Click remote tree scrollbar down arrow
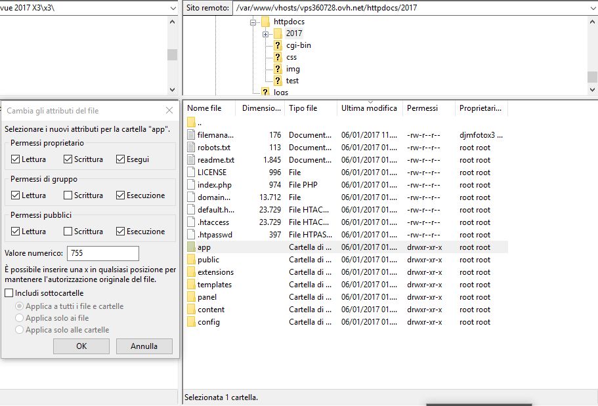 tap(592, 90)
